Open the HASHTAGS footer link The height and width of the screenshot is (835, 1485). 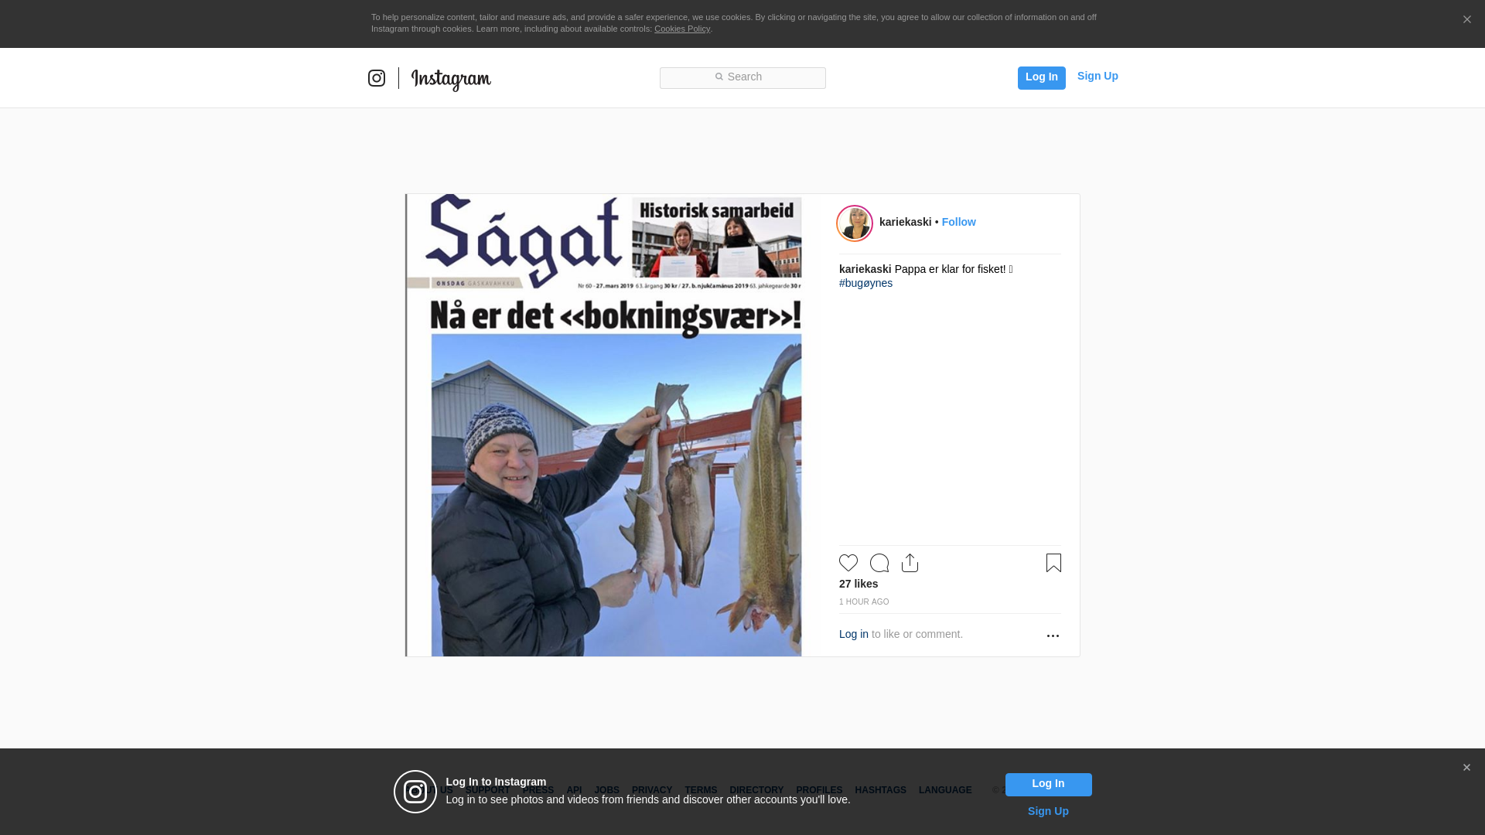tap(880, 790)
